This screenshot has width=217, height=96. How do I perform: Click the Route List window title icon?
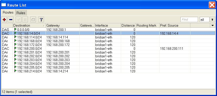pos(4,5)
